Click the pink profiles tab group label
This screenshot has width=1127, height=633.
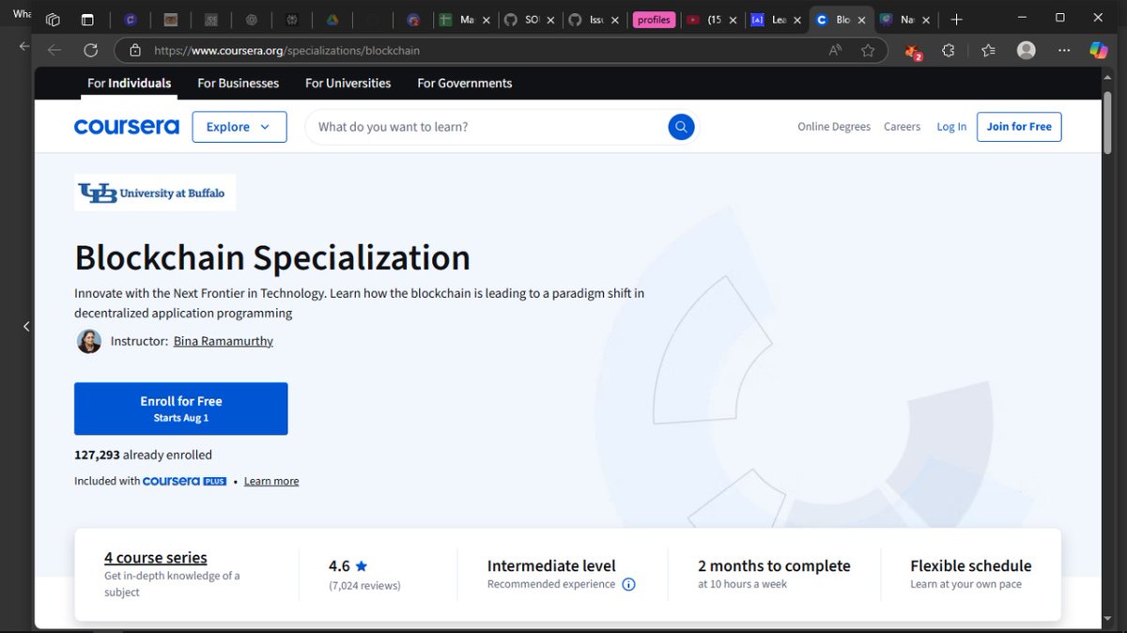point(654,20)
